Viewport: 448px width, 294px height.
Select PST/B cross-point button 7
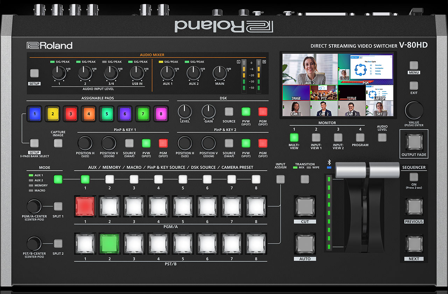coord(232,244)
